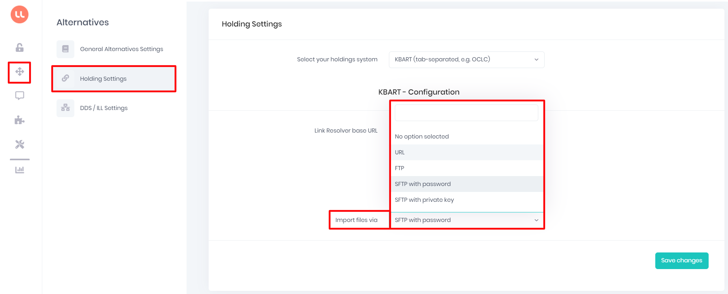728x294 pixels.
Task: Click the orange app logo icon
Action: pos(19,15)
